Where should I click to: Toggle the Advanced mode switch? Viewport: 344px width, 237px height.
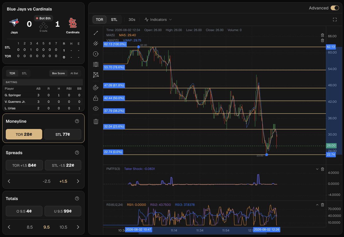pos(335,8)
